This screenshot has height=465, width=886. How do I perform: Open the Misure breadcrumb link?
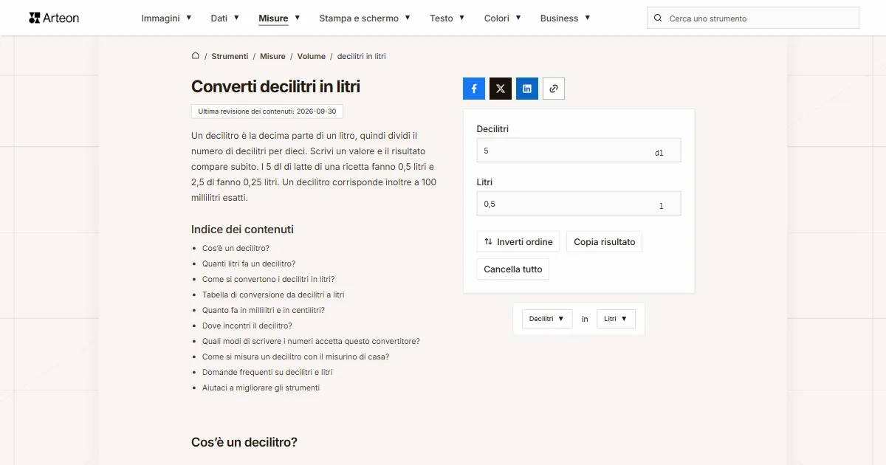point(272,56)
